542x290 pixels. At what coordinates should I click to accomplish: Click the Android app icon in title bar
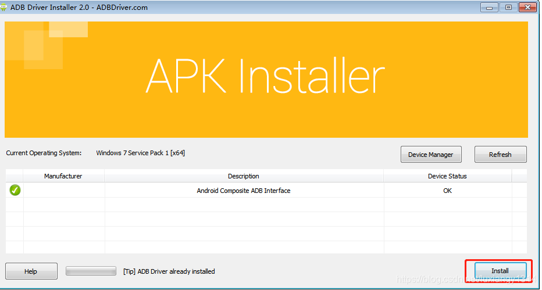(4, 7)
